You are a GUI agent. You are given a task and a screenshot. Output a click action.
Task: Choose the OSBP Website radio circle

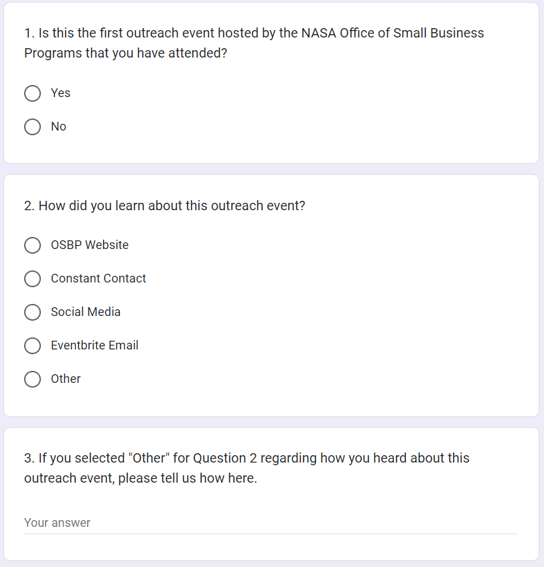coord(33,245)
